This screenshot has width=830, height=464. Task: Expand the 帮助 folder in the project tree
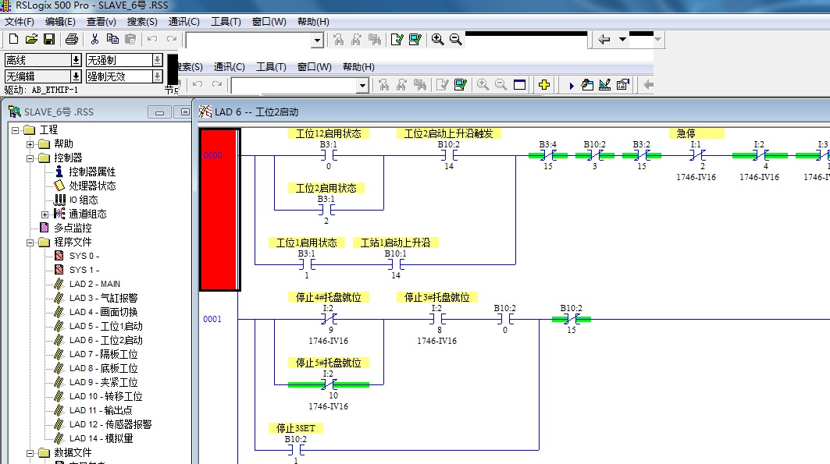30,143
